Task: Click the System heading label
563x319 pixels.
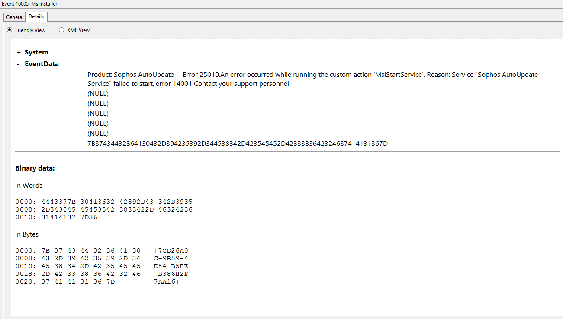Action: pos(36,52)
